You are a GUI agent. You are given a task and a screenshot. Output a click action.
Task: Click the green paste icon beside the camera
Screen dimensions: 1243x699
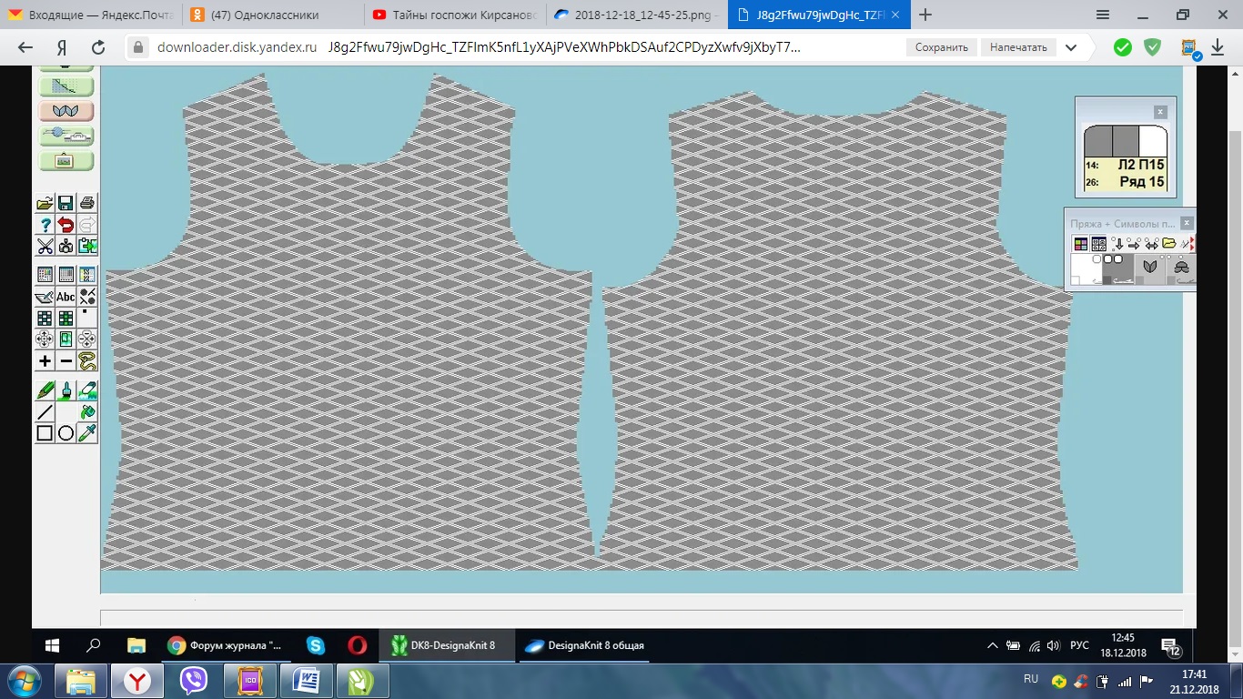[87, 246]
